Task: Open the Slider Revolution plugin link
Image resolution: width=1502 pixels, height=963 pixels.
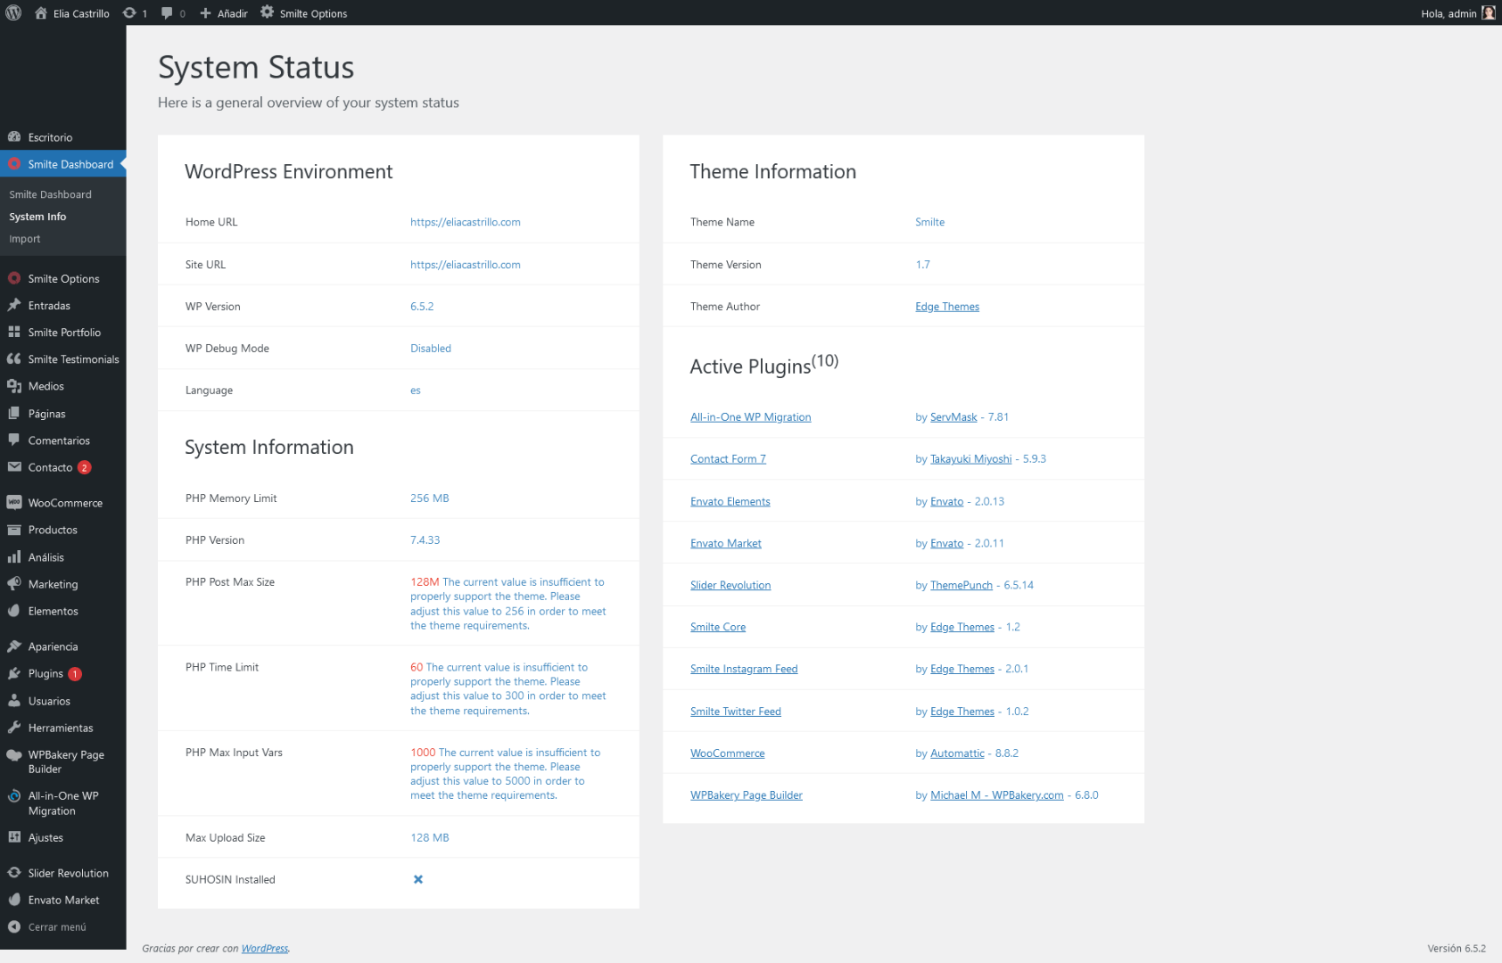Action: pos(730,585)
